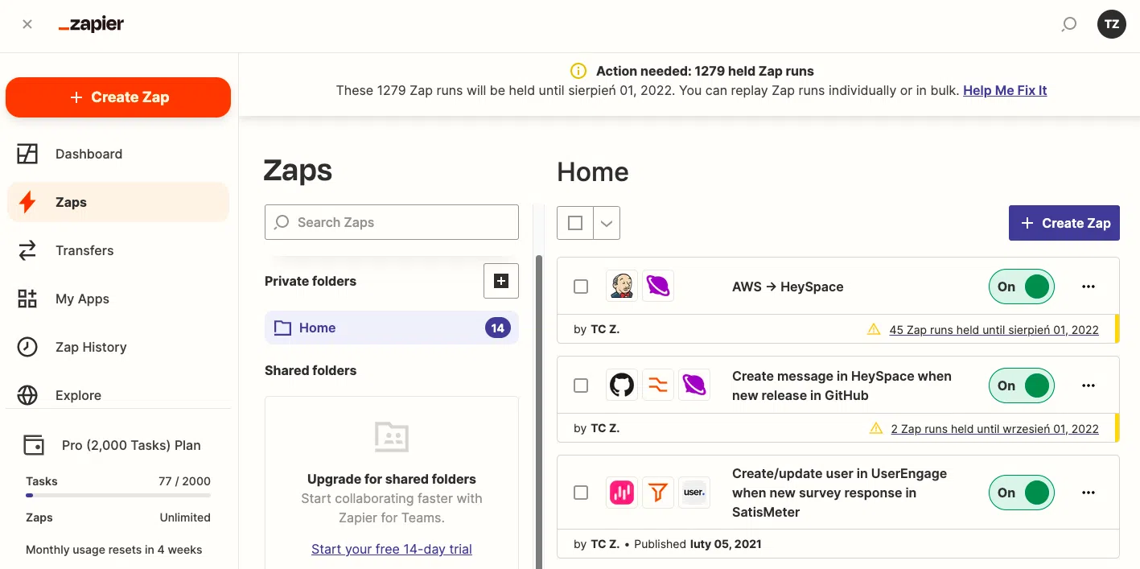
Task: Open 45 Zap runs held link
Action: pyautogui.click(x=994, y=330)
